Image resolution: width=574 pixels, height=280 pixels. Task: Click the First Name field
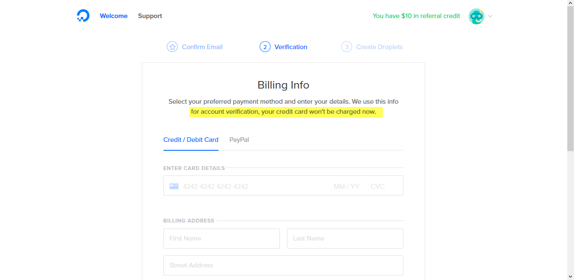221,238
